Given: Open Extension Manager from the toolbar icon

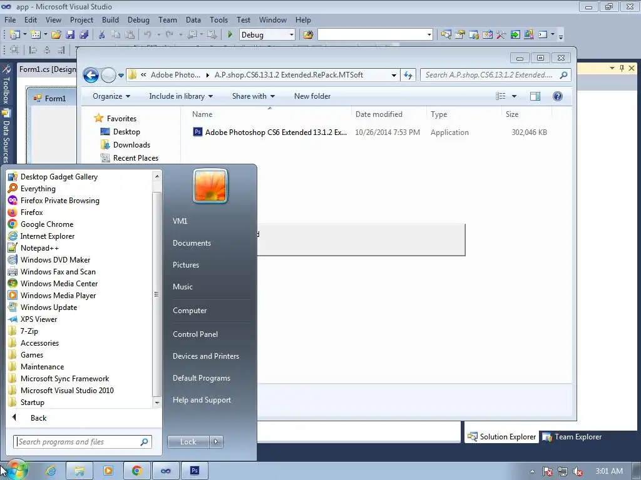Looking at the screenshot, I should pos(528,35).
